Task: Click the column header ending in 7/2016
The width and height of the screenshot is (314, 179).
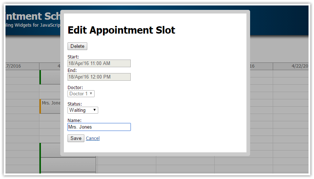Action: point(22,66)
